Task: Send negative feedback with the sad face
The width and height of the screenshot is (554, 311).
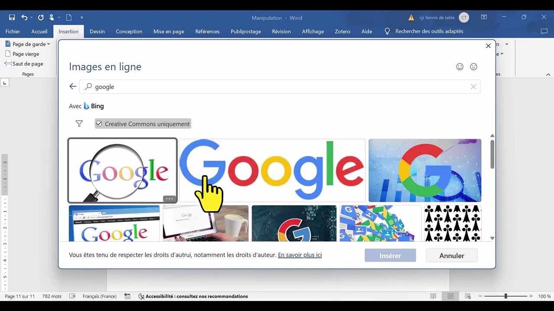Action: click(x=473, y=67)
